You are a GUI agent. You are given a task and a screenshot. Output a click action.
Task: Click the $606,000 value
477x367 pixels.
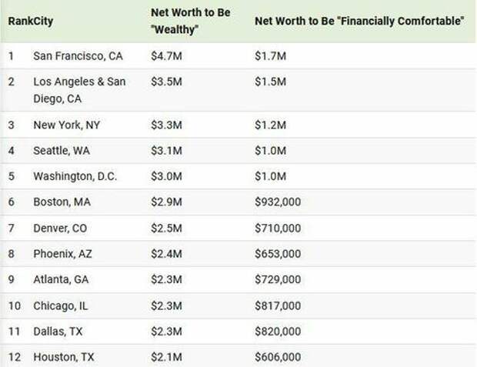[278, 358]
